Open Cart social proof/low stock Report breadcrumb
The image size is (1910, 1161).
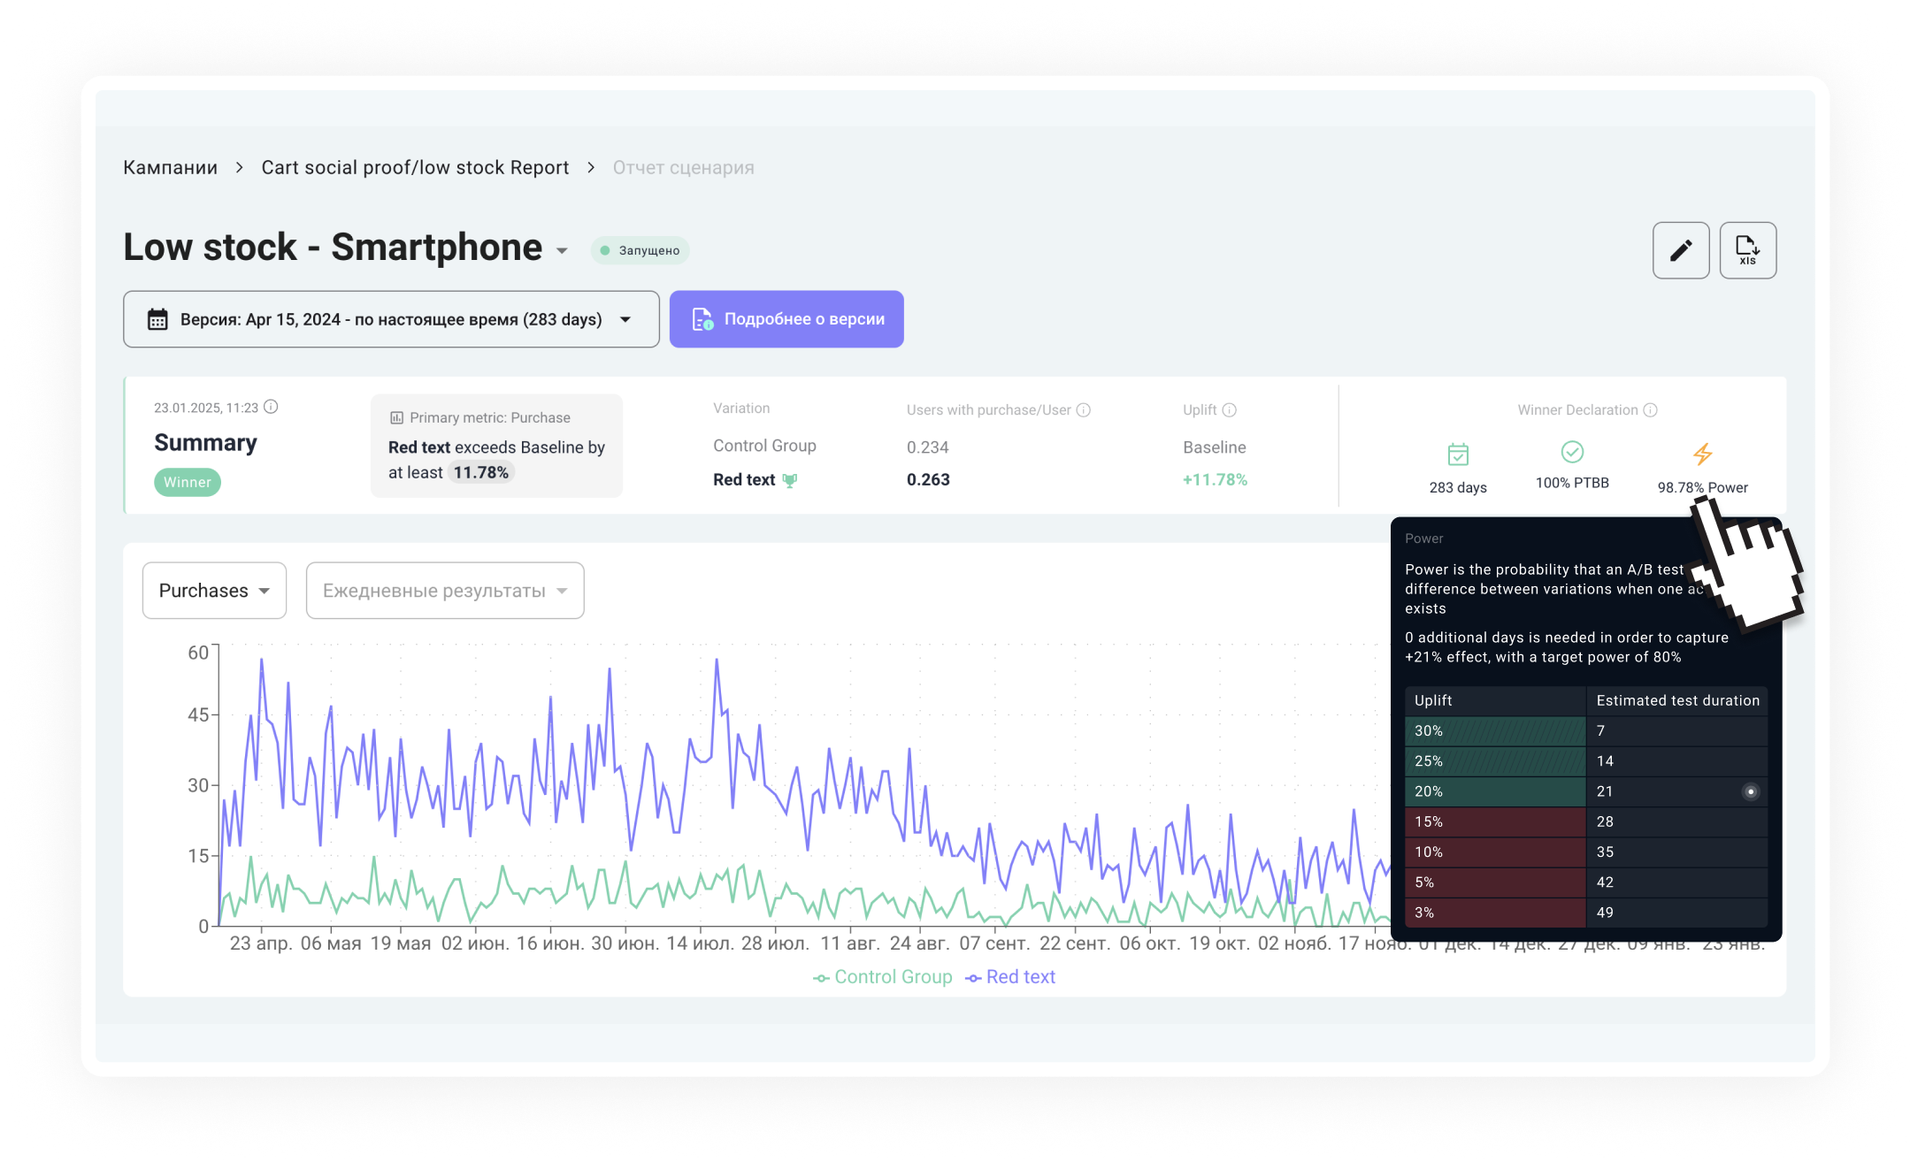[415, 168]
